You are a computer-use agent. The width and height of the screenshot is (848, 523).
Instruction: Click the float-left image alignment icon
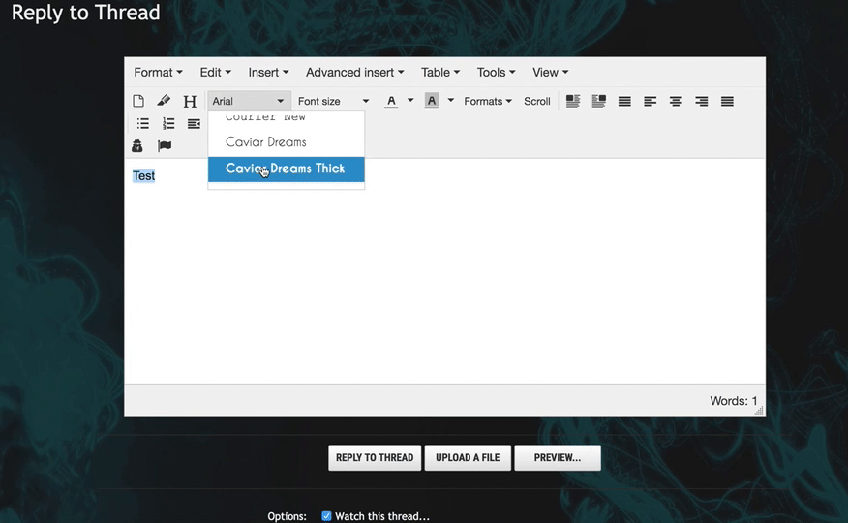[x=573, y=101]
